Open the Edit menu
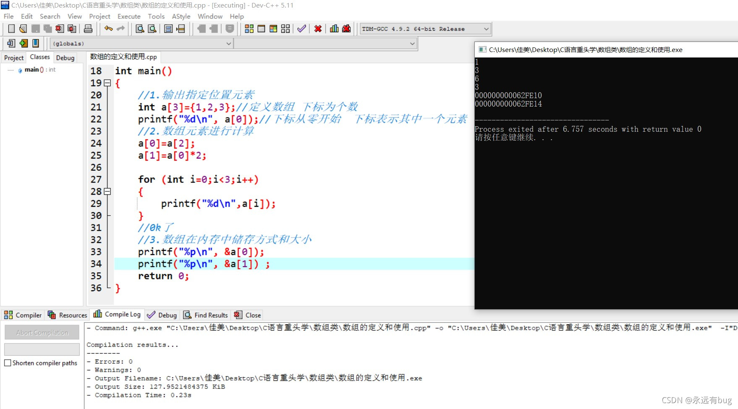Screen dimensions: 738x409 [x=26, y=16]
